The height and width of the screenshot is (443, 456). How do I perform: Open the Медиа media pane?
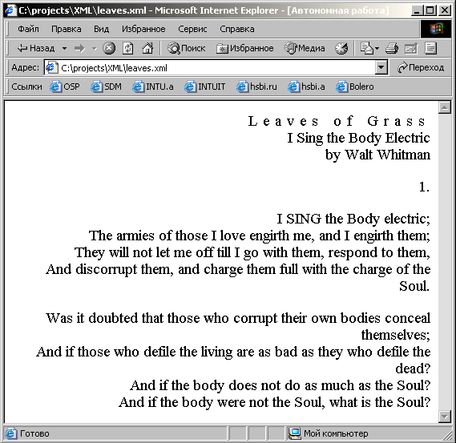click(305, 48)
